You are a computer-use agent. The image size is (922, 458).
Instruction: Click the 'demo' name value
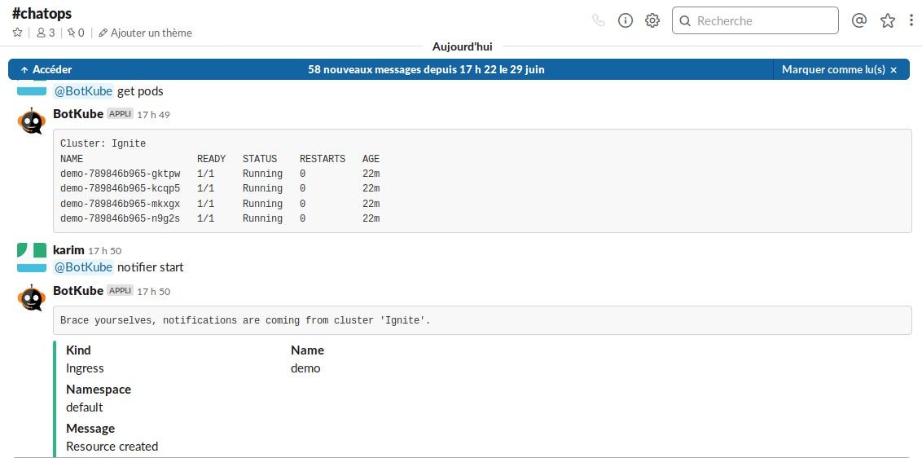(x=305, y=368)
